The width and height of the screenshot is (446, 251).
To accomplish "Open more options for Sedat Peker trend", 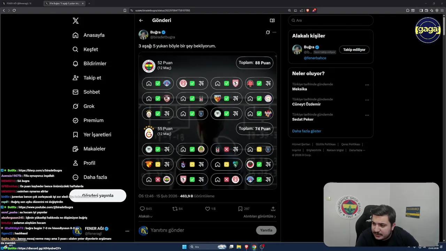I will tap(367, 115).
